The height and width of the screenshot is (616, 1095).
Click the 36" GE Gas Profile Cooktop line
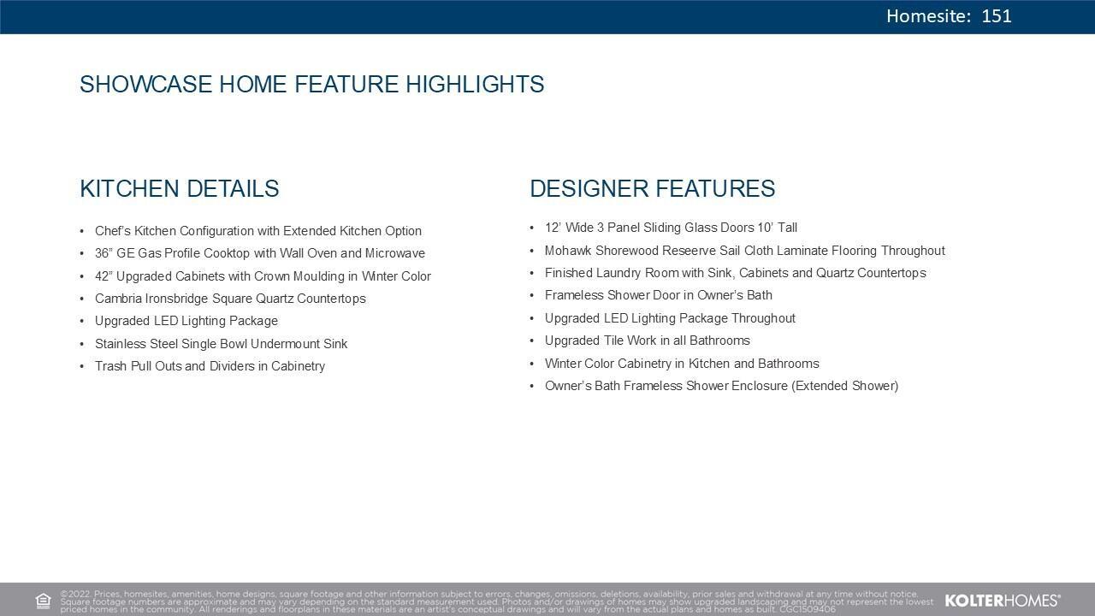pyautogui.click(x=259, y=253)
